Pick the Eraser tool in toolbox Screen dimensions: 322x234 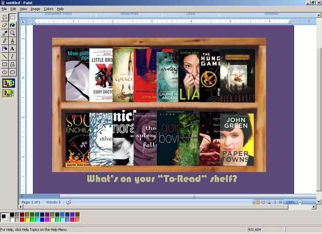point(5,25)
